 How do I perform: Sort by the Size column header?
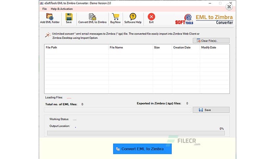[162, 47]
